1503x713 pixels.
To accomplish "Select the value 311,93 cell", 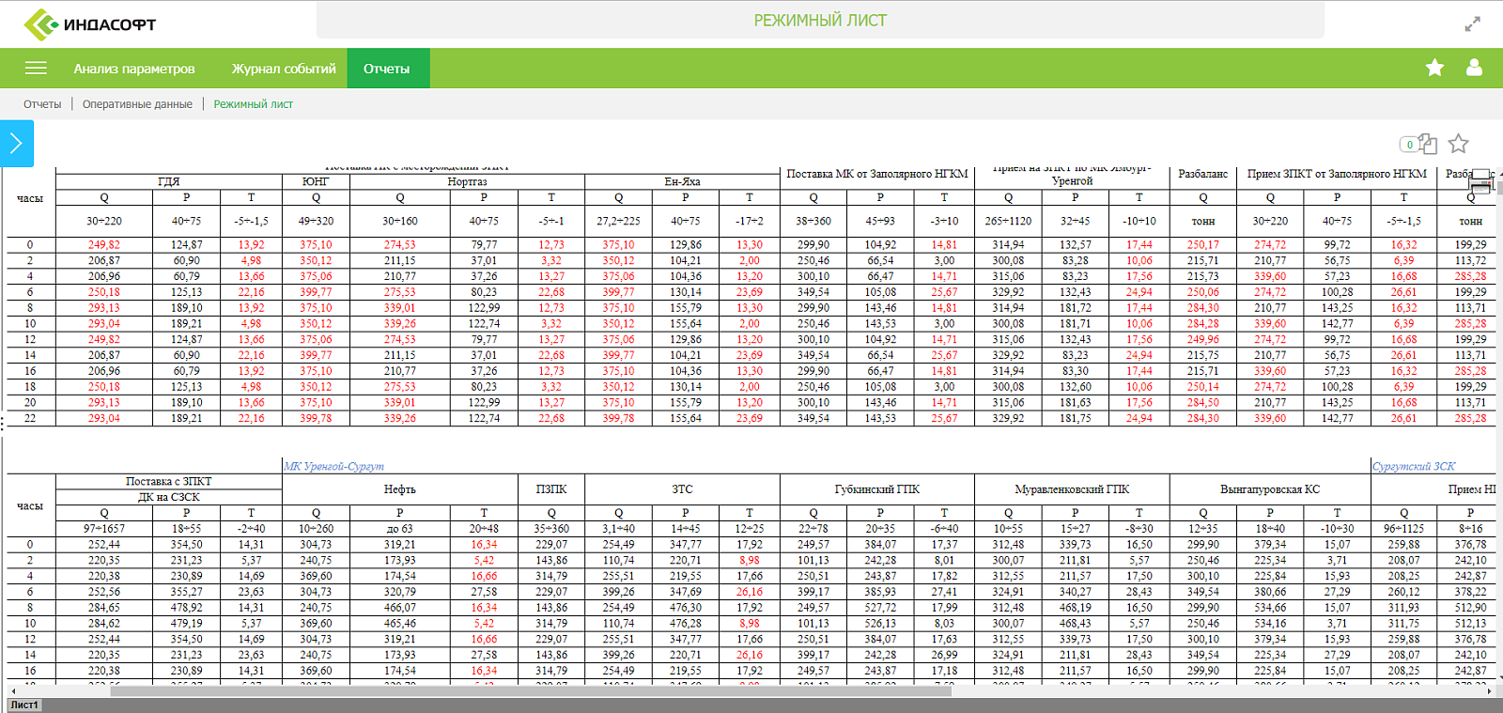I will click(1403, 607).
